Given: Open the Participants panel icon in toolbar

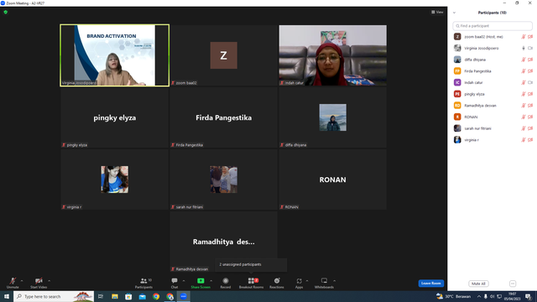Looking at the screenshot, I should (143, 281).
